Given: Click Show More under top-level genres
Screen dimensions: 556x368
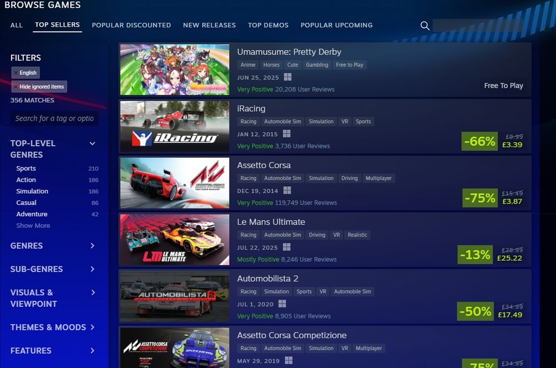Looking at the screenshot, I should tap(33, 226).
